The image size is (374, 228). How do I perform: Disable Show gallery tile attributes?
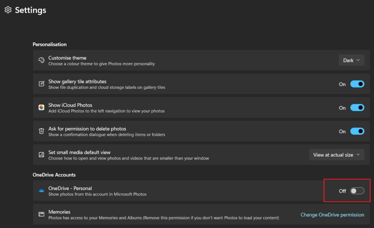(357, 84)
